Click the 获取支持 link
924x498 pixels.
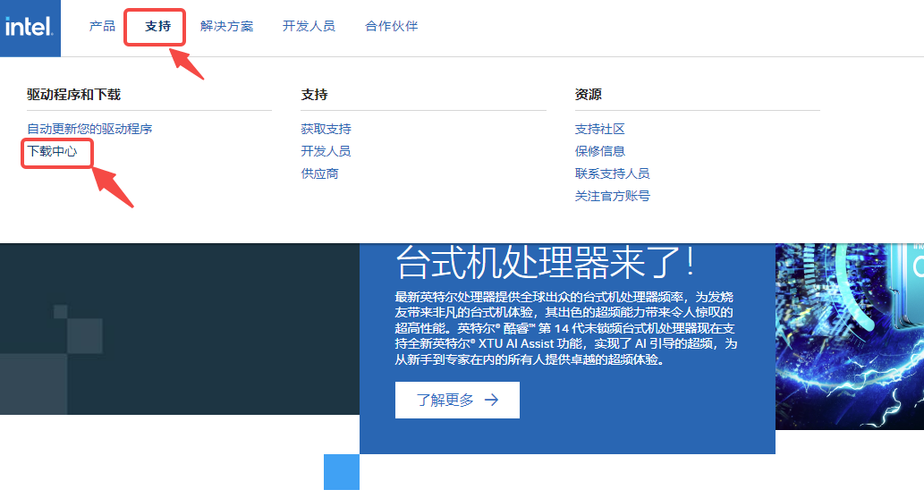click(x=326, y=130)
